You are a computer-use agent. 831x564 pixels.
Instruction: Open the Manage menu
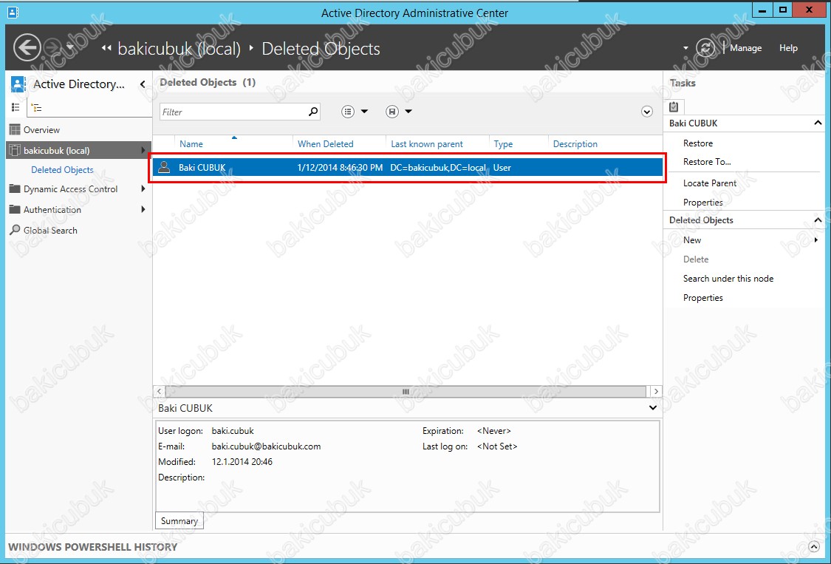[745, 48]
